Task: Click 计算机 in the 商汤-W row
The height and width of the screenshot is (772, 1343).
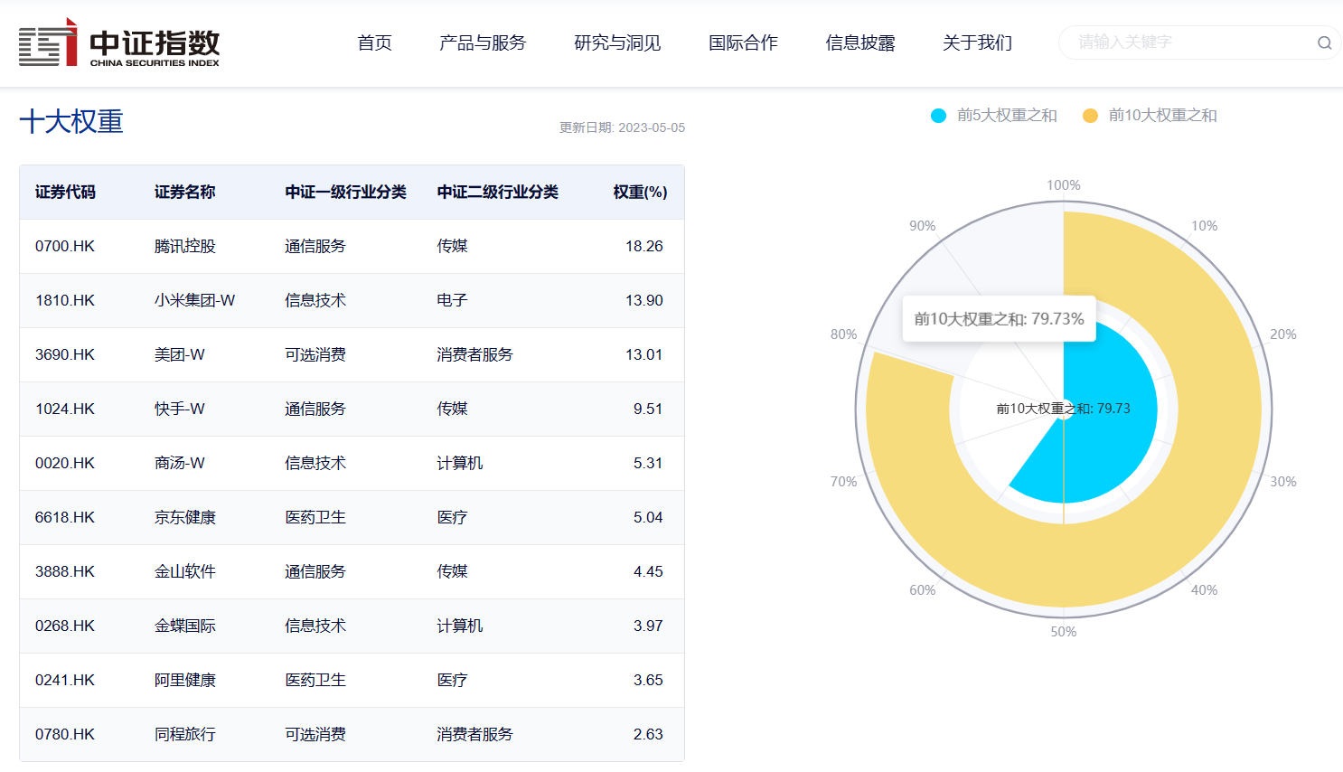Action: tap(460, 463)
